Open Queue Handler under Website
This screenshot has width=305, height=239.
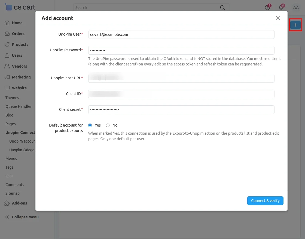coord(19,106)
